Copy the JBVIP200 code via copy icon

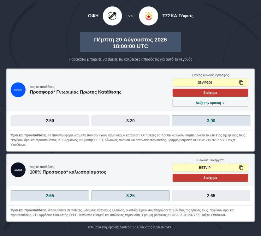tap(241, 83)
